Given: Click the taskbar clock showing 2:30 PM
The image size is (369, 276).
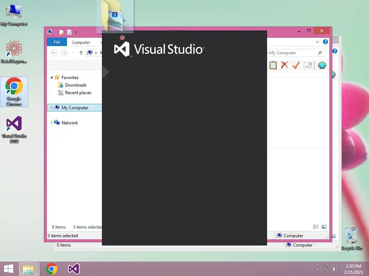Looking at the screenshot, I should point(353,269).
